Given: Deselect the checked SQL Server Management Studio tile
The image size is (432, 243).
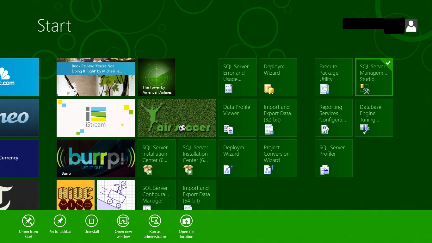Looking at the screenshot, I should point(374,77).
